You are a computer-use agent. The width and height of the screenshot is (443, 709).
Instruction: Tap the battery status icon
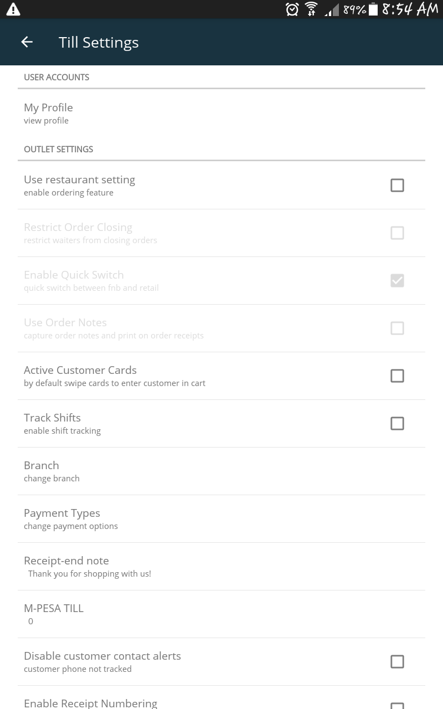[x=373, y=9]
